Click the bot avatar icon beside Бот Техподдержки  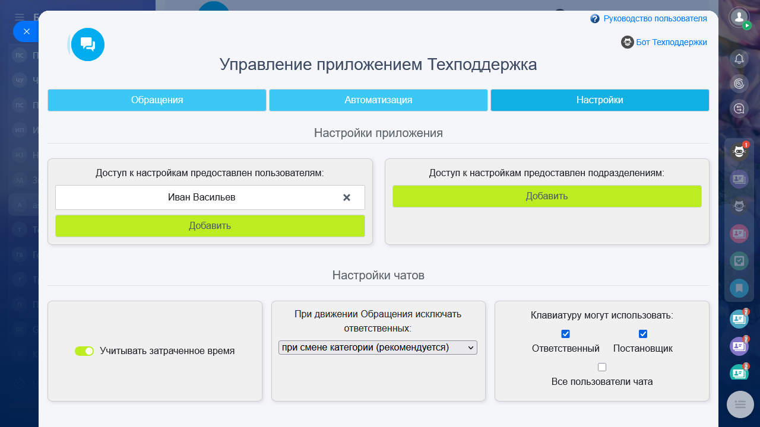pyautogui.click(x=628, y=42)
